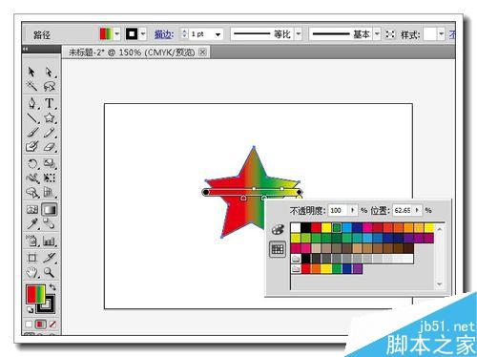Open the grays color group folder
The image size is (477, 357).
[296, 258]
